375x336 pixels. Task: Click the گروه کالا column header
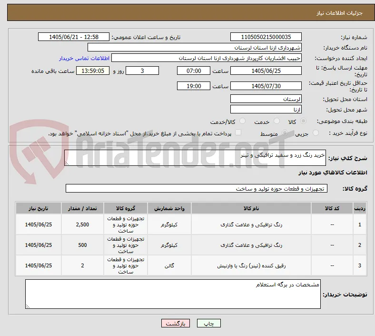click(x=126, y=208)
